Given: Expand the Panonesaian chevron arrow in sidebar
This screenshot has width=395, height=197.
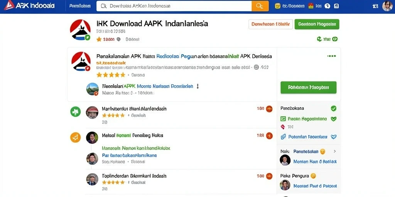Looking at the screenshot, I should click(x=335, y=152).
